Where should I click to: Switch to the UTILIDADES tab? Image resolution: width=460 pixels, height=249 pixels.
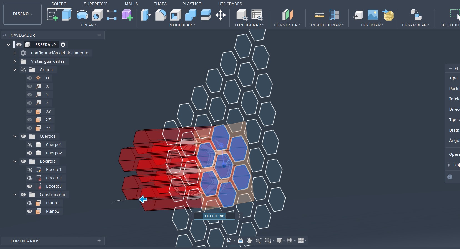pyautogui.click(x=230, y=4)
